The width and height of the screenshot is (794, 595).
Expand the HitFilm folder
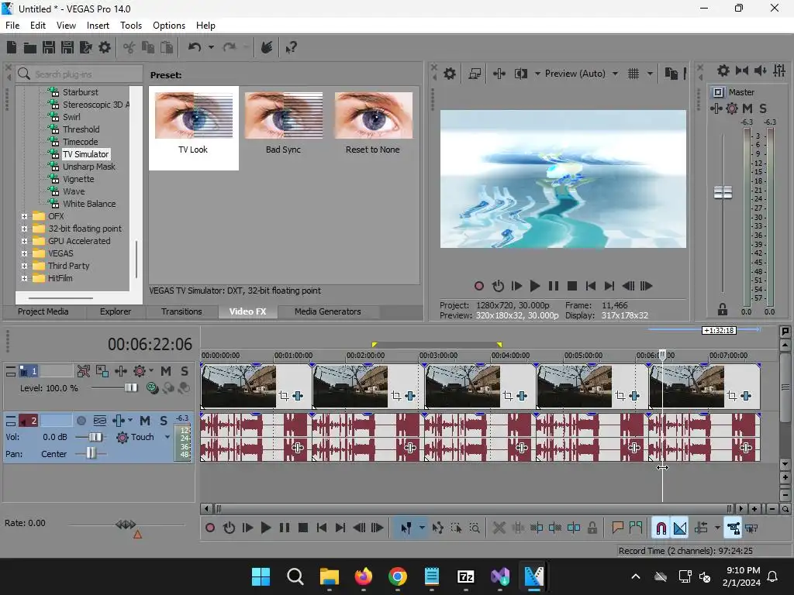coord(24,278)
